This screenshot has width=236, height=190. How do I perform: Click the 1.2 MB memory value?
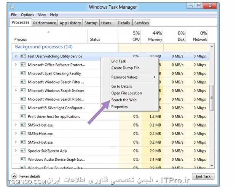pos(155,116)
